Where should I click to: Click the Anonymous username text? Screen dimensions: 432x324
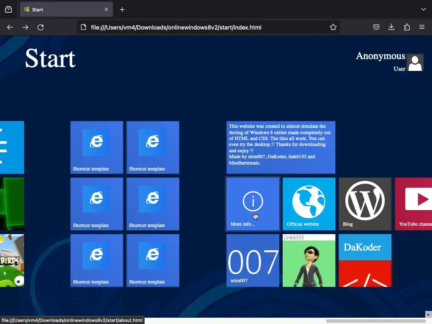pyautogui.click(x=381, y=56)
